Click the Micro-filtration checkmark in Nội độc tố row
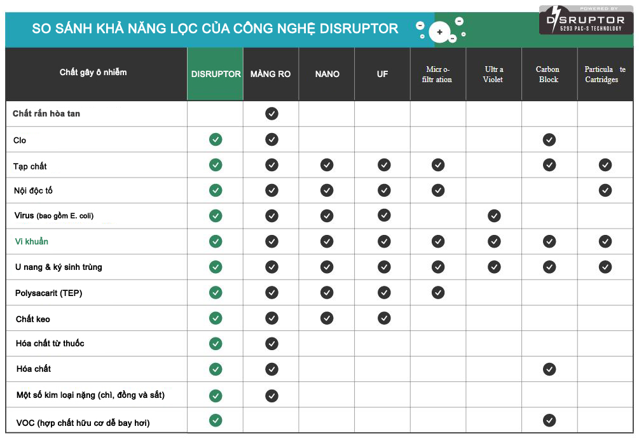 coord(438,190)
